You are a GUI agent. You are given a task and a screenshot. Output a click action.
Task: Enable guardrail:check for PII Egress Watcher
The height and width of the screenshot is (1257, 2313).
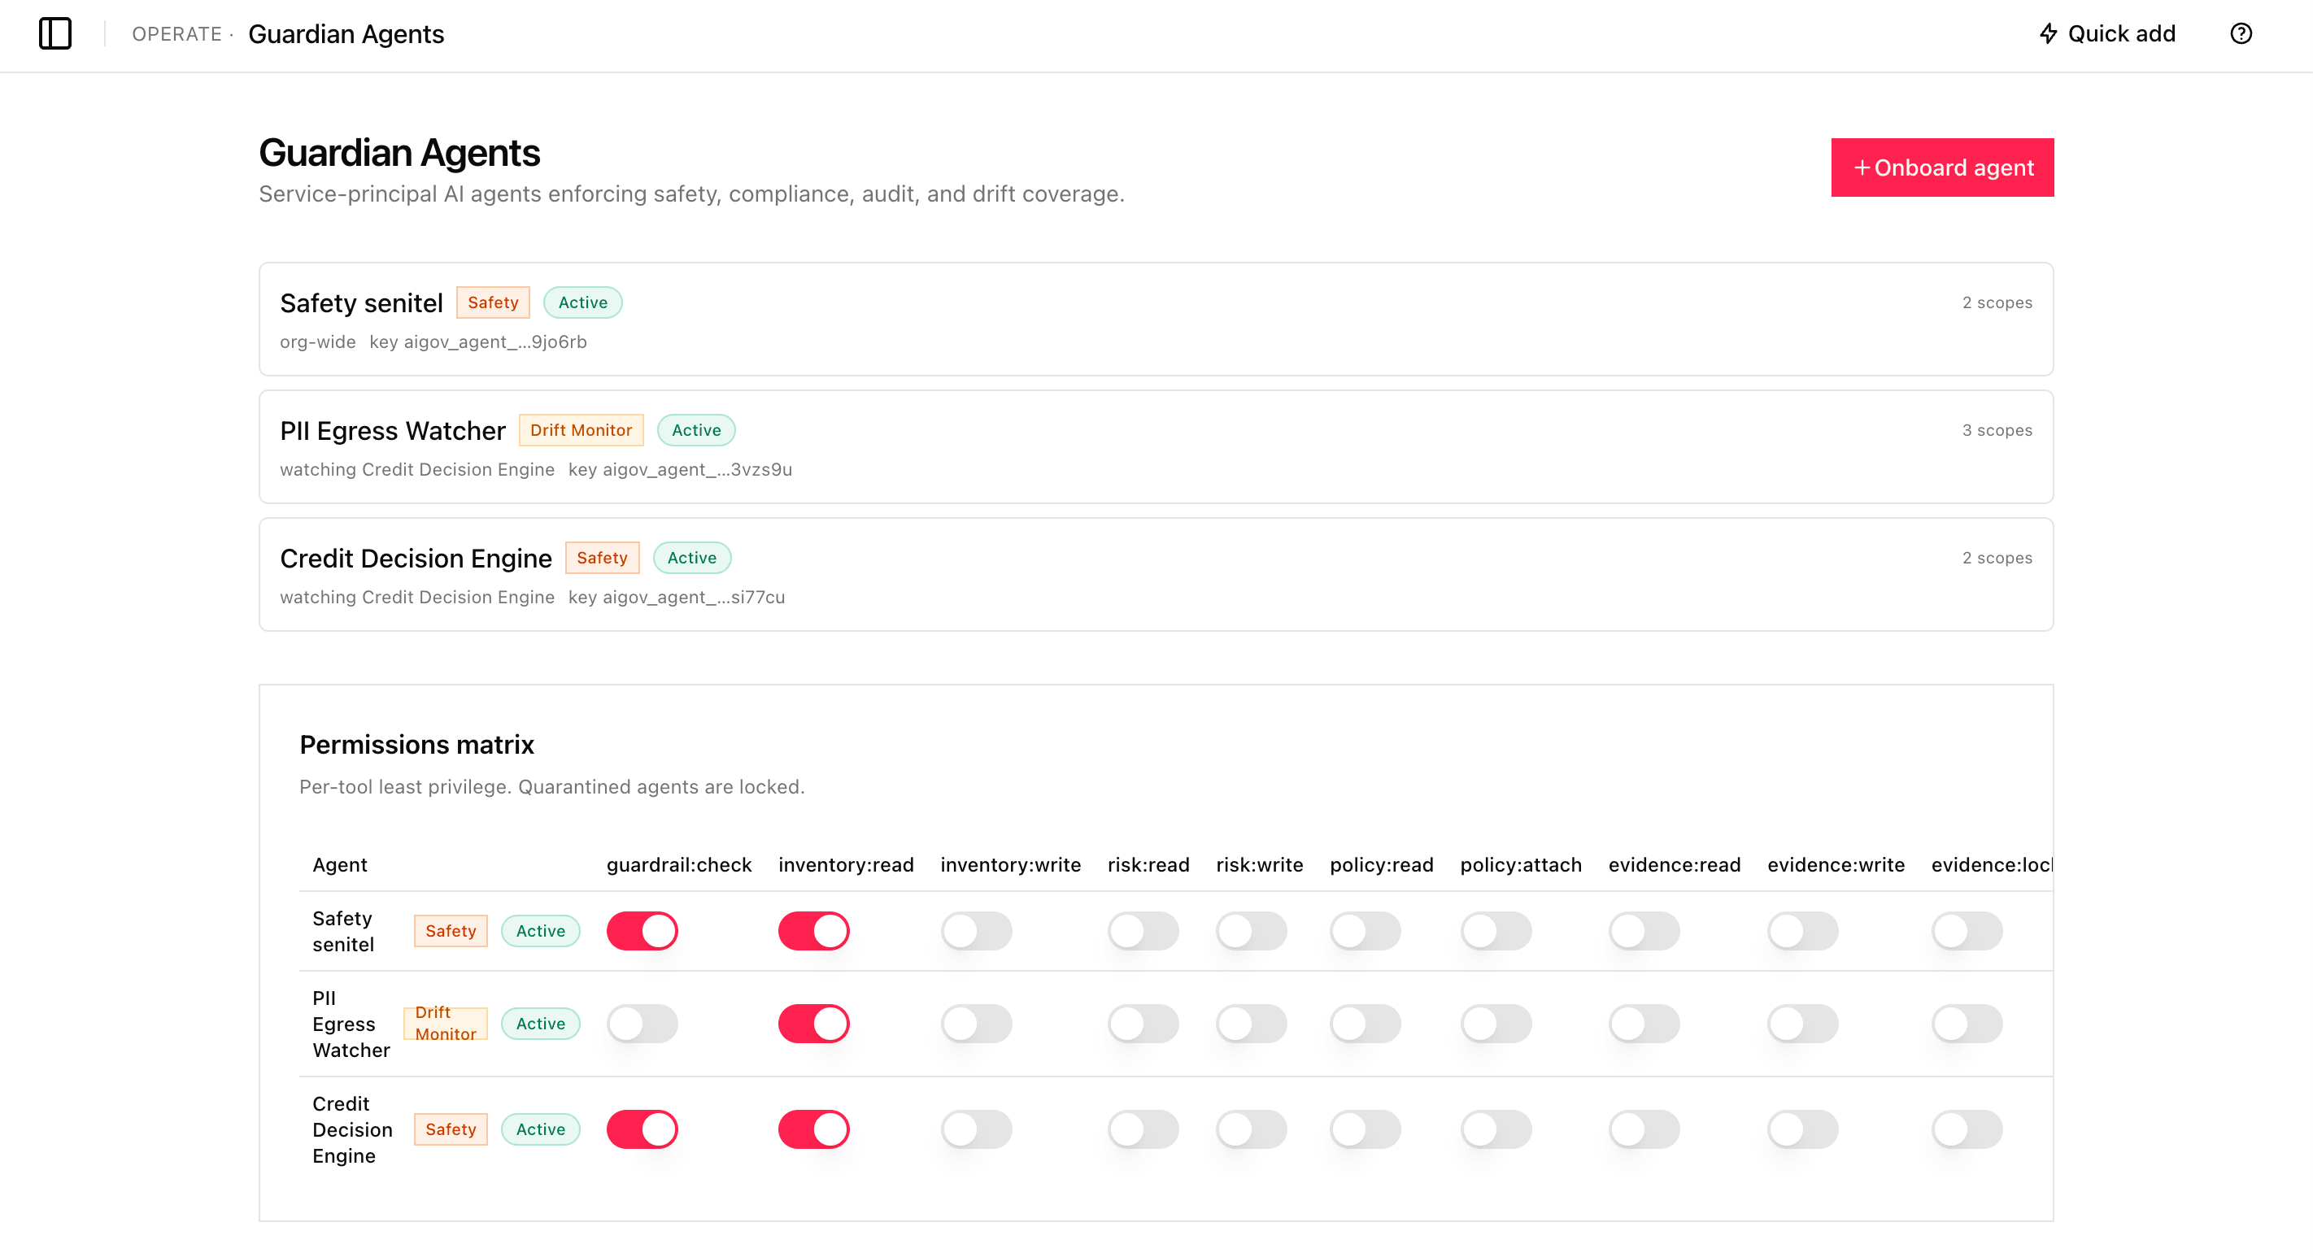[x=642, y=1024]
